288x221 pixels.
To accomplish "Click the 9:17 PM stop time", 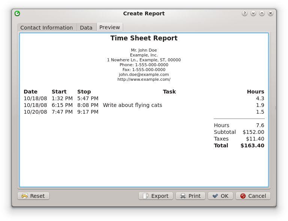I will pos(88,112).
